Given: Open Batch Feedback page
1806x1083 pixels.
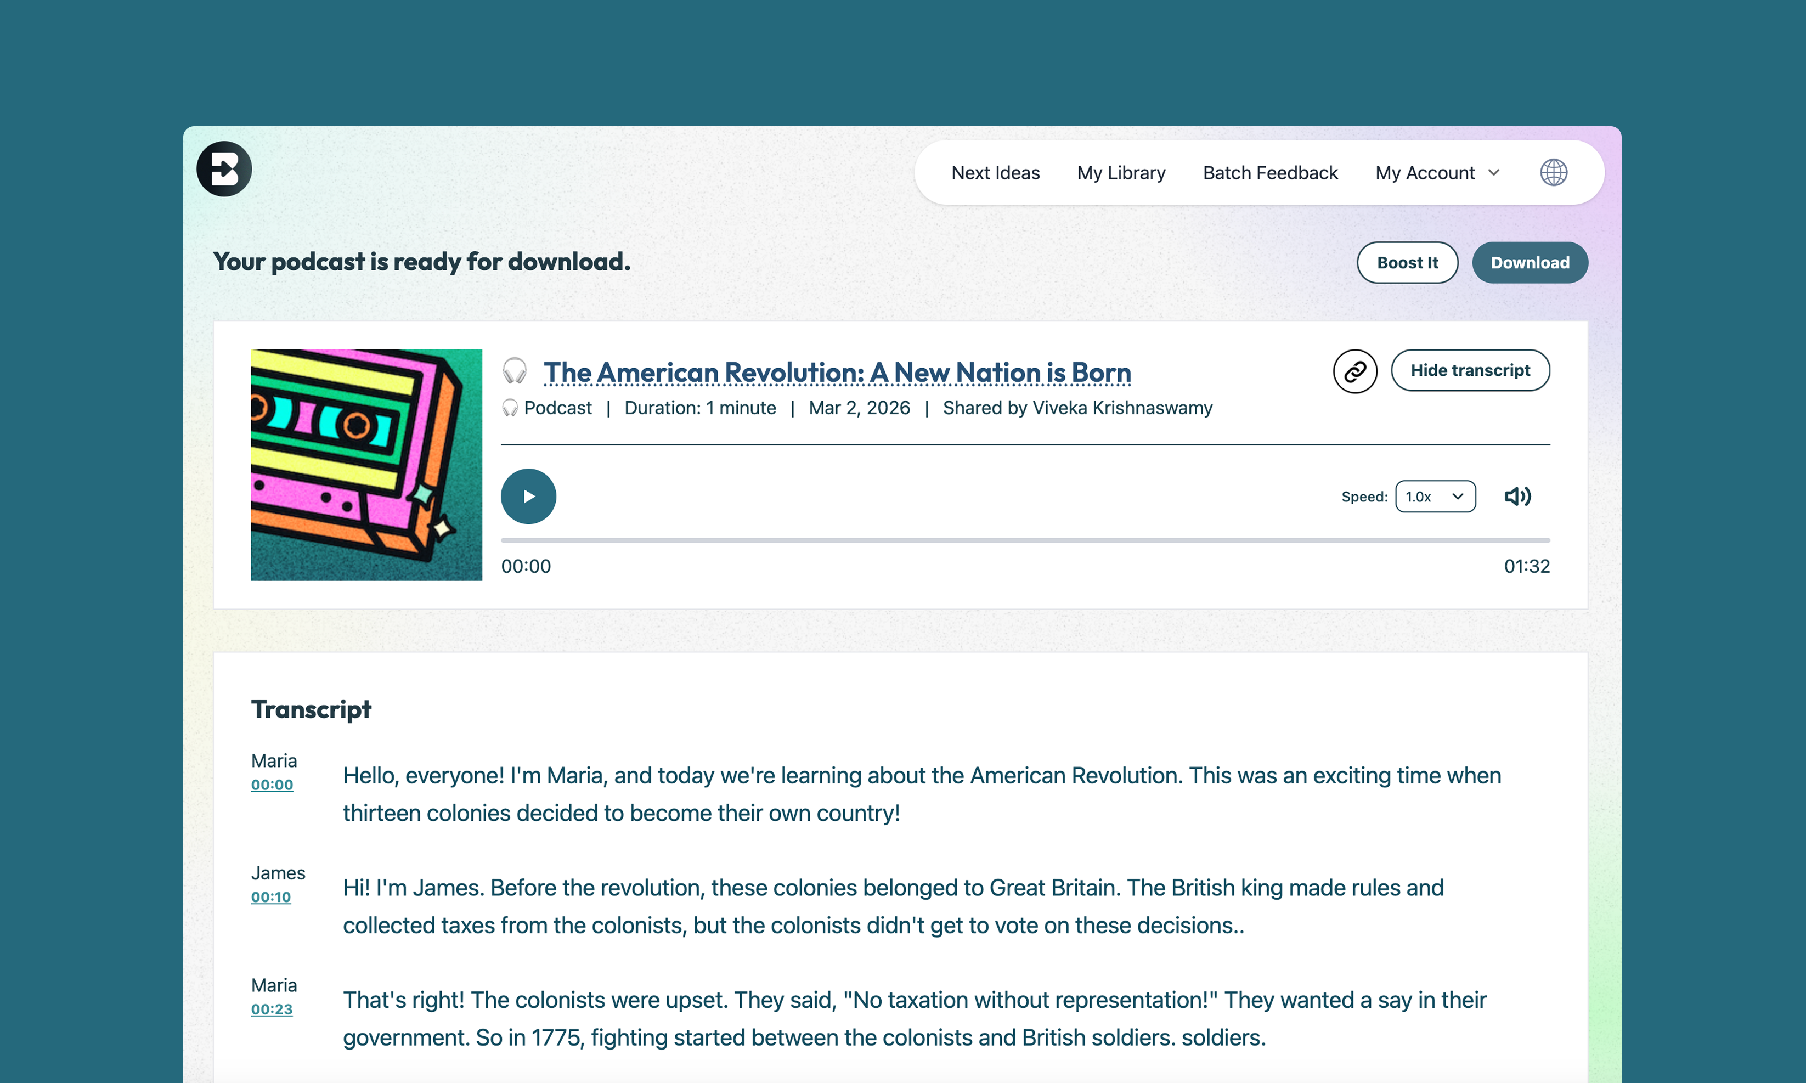Looking at the screenshot, I should click(1269, 173).
